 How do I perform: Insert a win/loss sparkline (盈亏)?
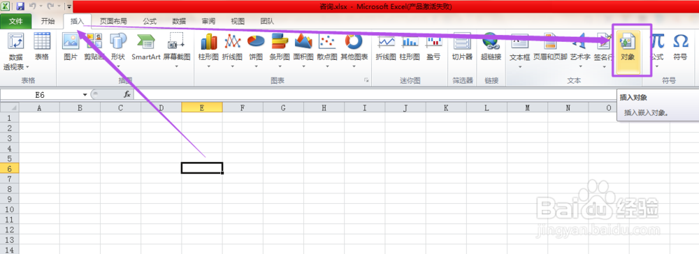pyautogui.click(x=433, y=47)
